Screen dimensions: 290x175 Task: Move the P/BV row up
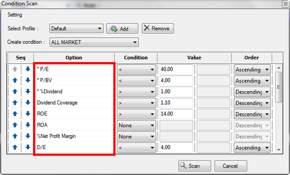(x=15, y=80)
